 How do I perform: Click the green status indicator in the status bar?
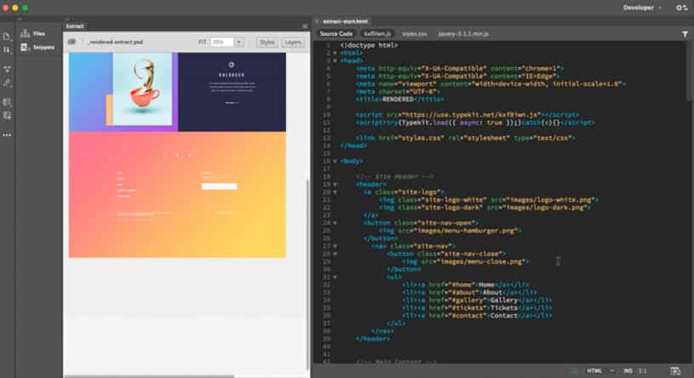click(577, 370)
